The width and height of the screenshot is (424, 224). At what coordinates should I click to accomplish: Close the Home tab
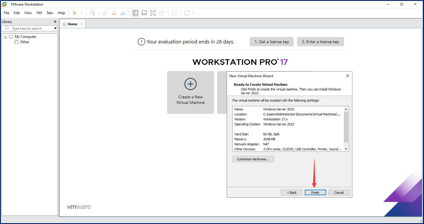[x=82, y=24]
